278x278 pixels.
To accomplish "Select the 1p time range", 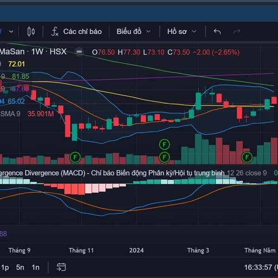I will [x=5, y=267].
